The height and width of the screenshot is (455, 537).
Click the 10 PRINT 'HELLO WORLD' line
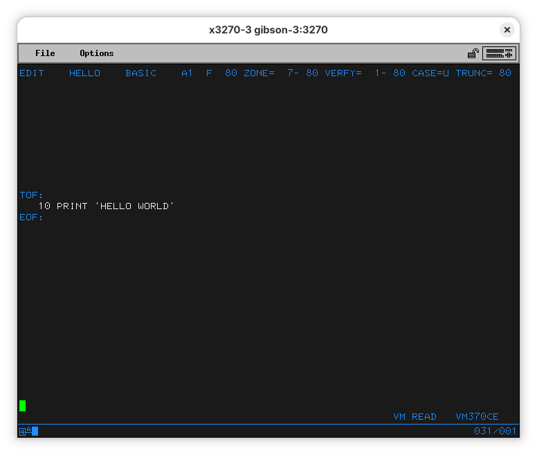[106, 206]
